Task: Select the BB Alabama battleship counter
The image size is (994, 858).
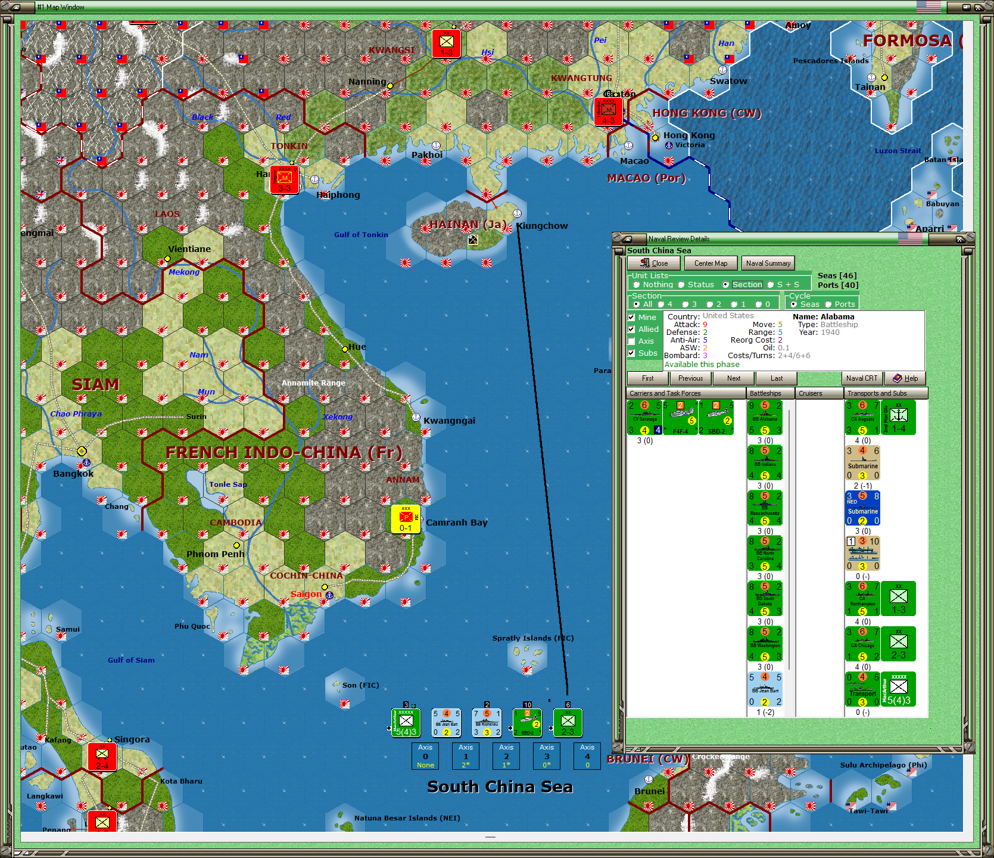Action: 765,418
